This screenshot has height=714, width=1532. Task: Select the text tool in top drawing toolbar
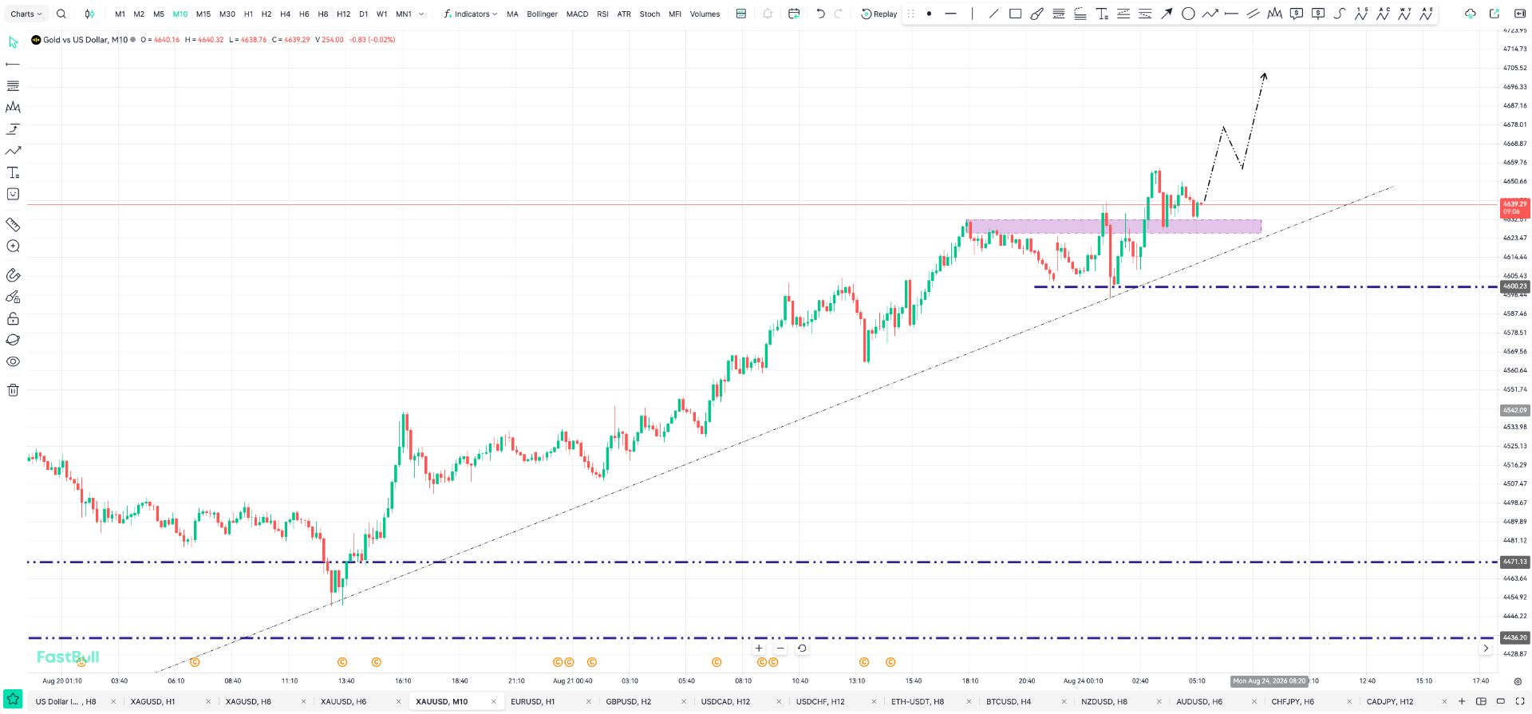[x=1102, y=14]
